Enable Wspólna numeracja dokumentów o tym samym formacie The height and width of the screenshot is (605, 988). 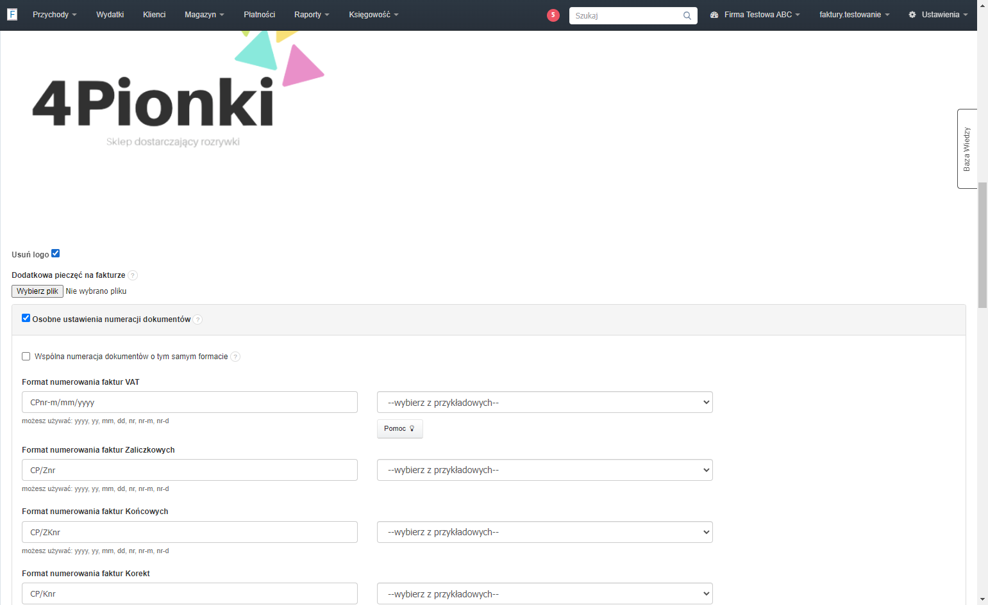coord(26,357)
